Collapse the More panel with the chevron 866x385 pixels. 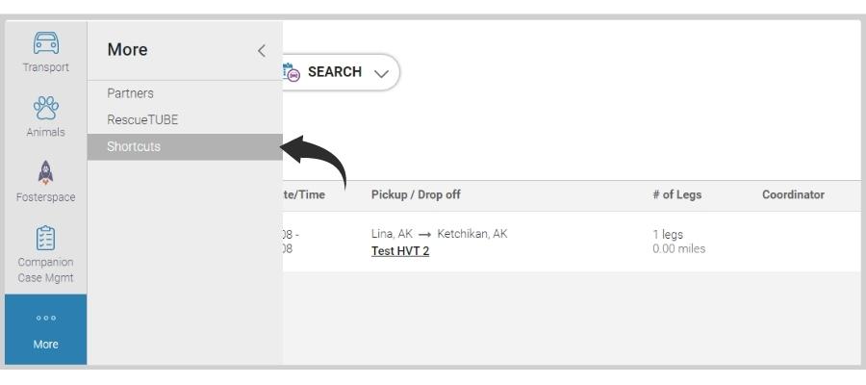pyautogui.click(x=261, y=51)
